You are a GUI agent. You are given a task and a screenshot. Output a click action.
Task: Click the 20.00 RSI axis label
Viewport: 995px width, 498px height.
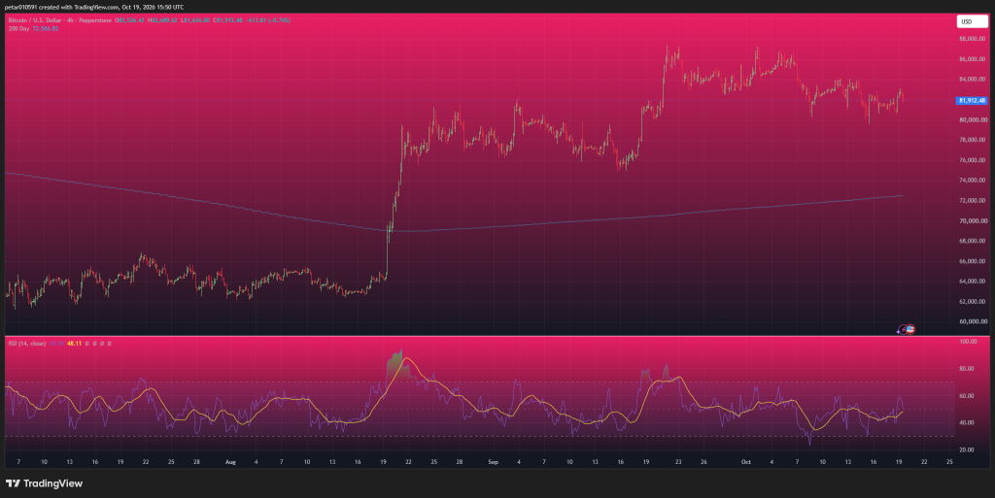pos(967,449)
